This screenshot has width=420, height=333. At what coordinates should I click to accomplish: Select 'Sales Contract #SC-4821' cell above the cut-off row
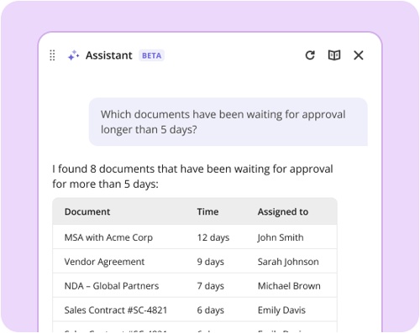[x=116, y=310]
